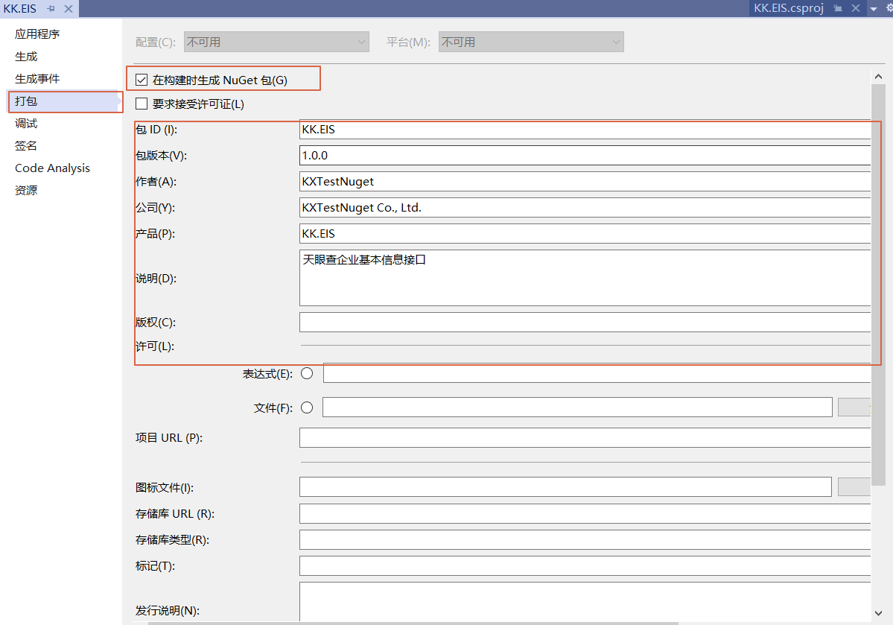Viewport: 893px width, 625px height.
Task: Expand the 配置 dropdown
Action: [276, 42]
